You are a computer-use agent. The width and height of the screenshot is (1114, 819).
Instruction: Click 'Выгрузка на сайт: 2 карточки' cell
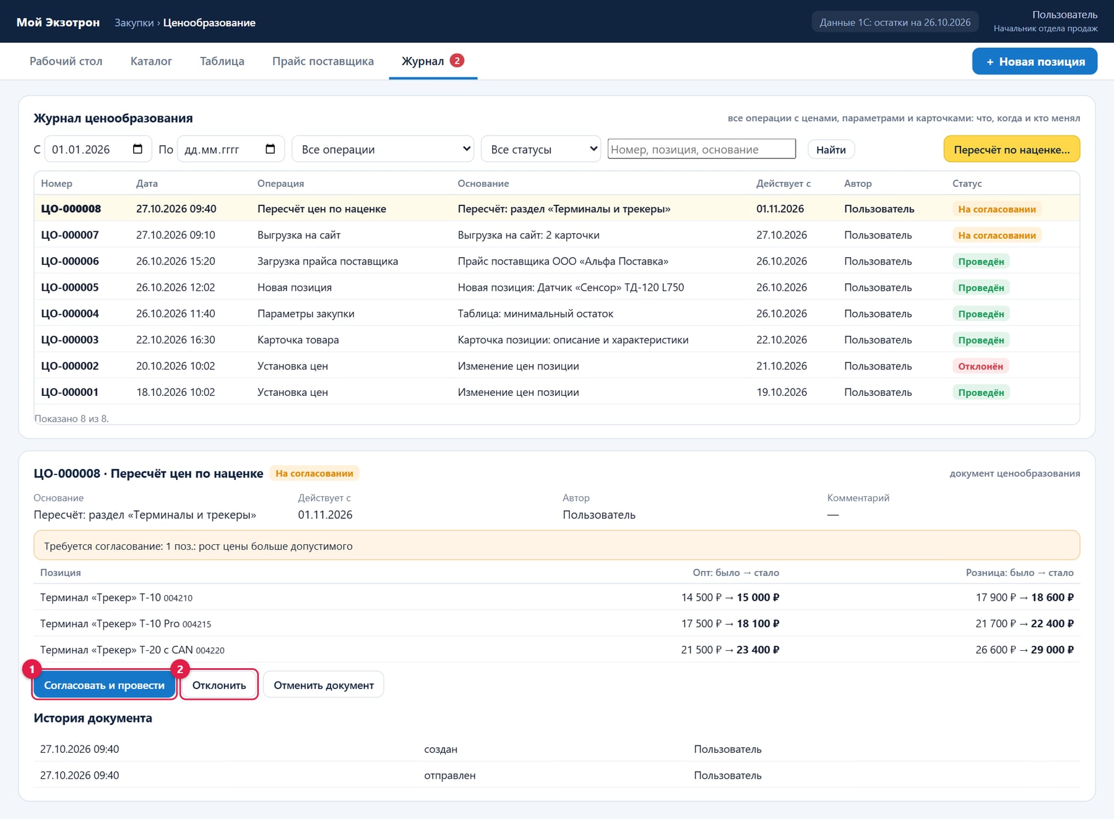click(x=529, y=235)
